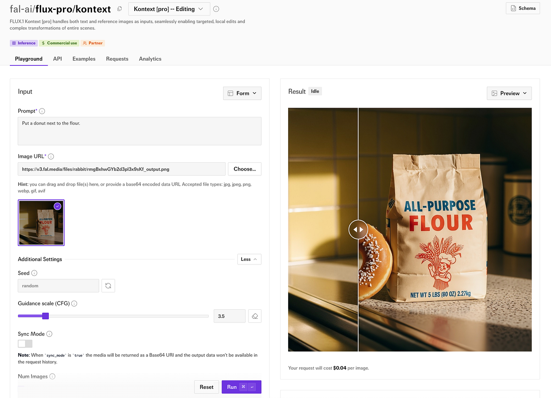This screenshot has height=398, width=551.
Task: Click the Prompt info icon
Action: click(42, 111)
